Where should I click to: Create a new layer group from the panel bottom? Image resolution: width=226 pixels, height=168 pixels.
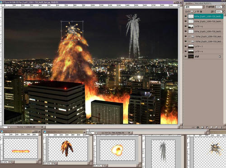pyautogui.click(x=212, y=127)
